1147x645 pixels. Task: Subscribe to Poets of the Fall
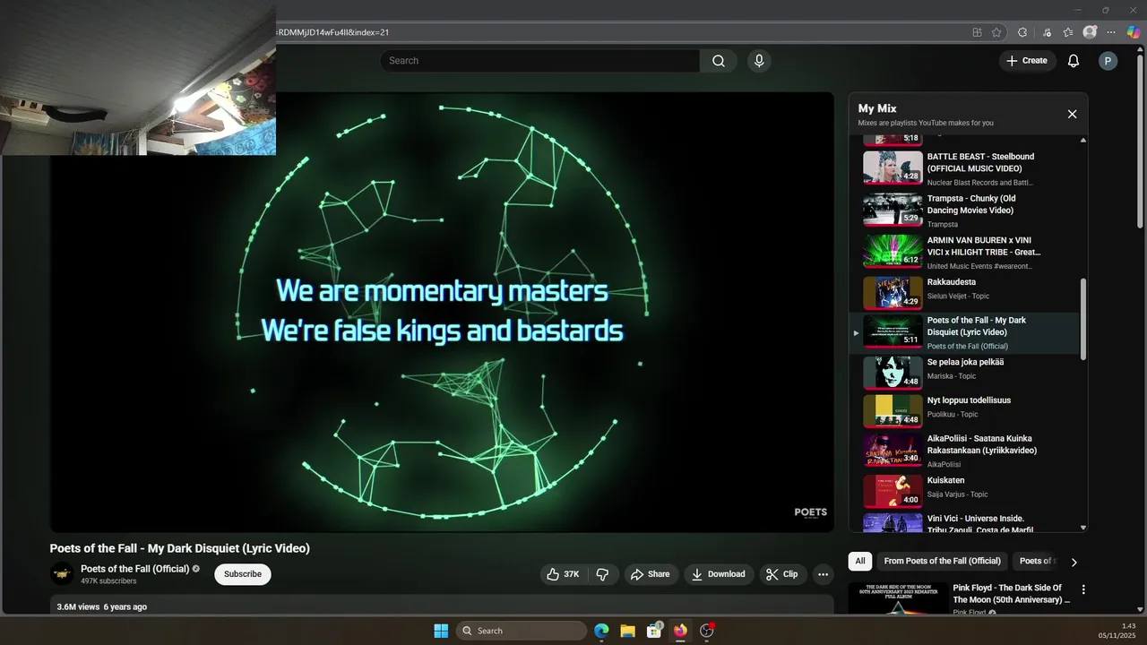point(243,574)
